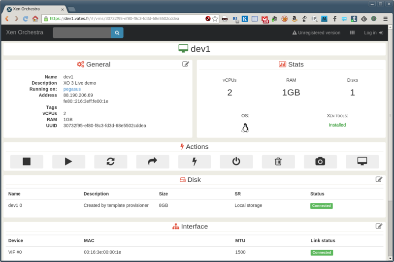Click the Log in link
Image resolution: width=394 pixels, height=262 pixels.
[373, 33]
